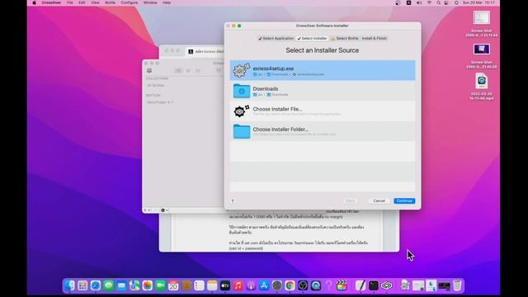Open App Store from the dock
The width and height of the screenshot is (528, 297).
click(x=264, y=285)
